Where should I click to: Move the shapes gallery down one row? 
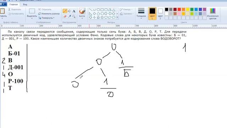tap(117, 14)
